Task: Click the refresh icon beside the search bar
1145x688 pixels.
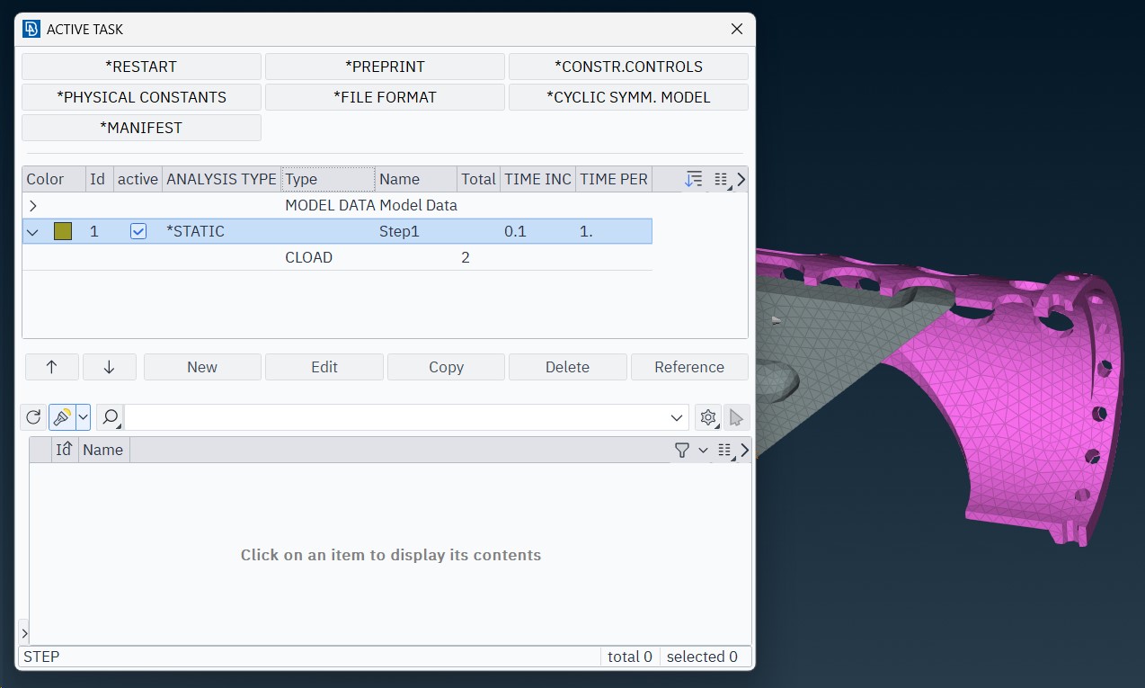Action: 33,417
